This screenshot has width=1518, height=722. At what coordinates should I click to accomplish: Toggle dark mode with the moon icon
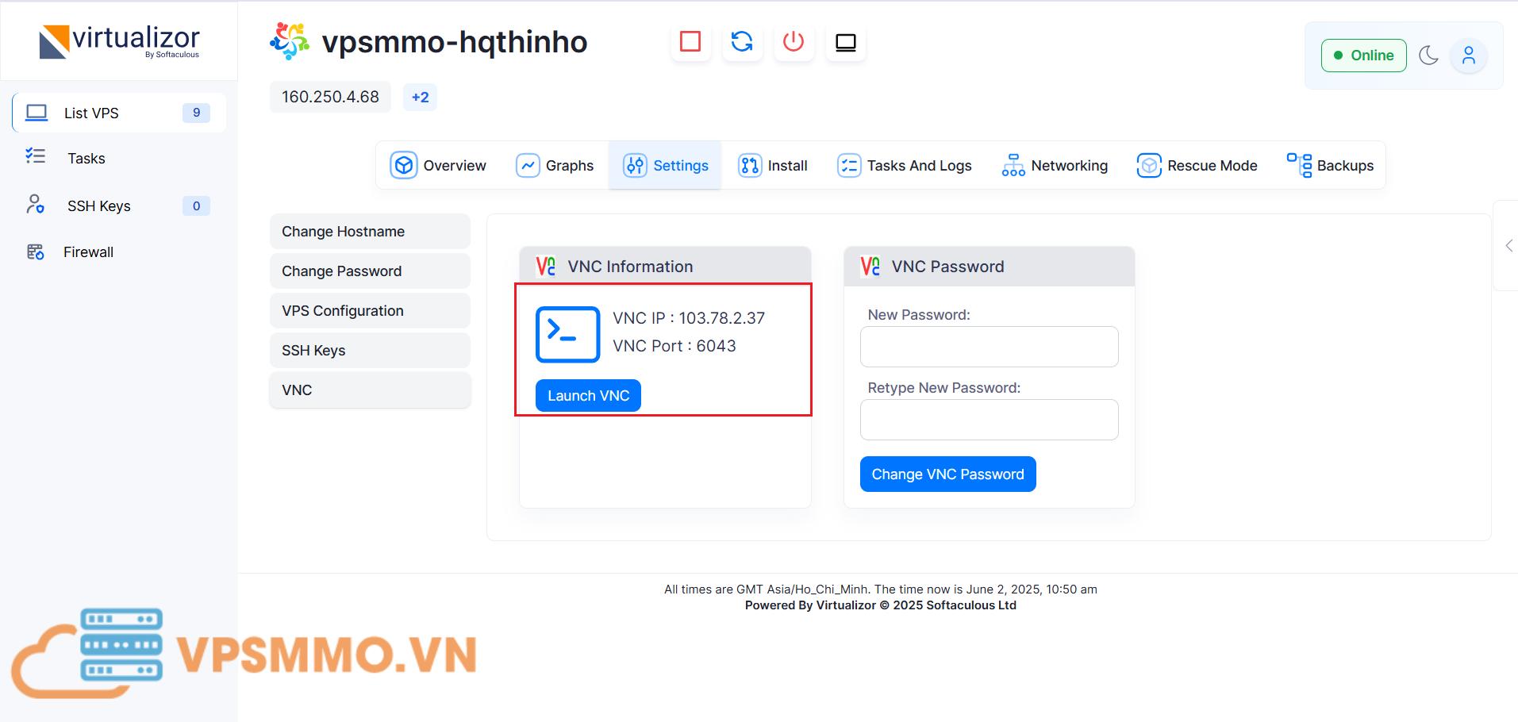coord(1428,56)
